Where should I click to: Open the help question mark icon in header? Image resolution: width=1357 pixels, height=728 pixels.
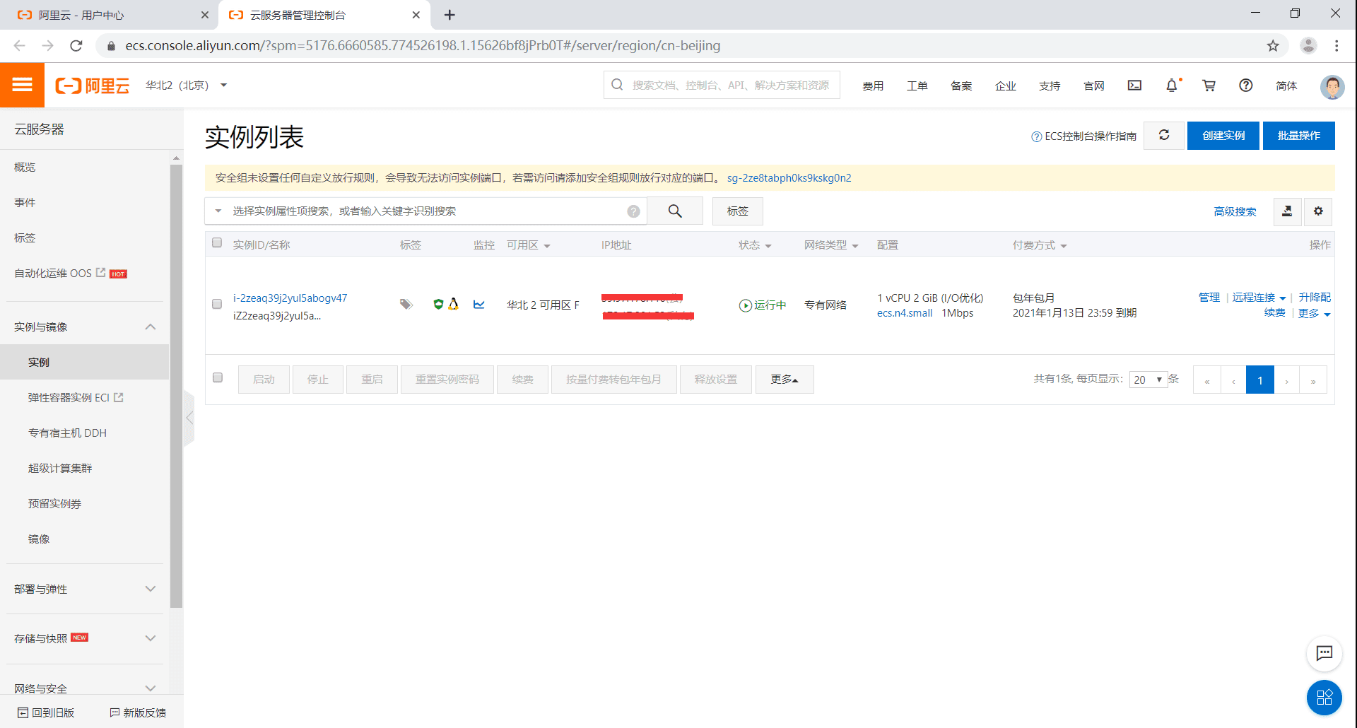tap(1246, 85)
